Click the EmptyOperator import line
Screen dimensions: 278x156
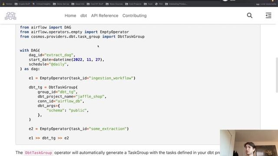[74, 32]
